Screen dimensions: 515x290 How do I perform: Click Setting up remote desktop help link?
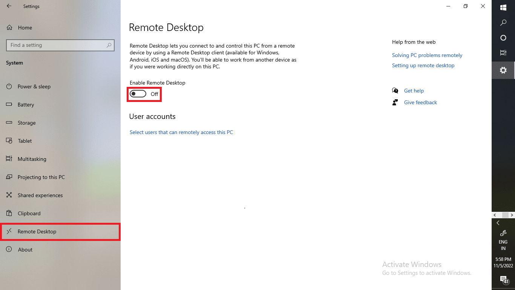point(423,65)
